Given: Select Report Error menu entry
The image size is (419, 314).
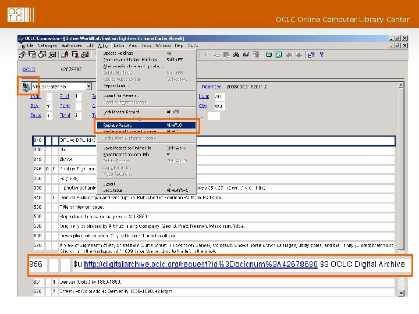Looking at the screenshot, I should 146,85.
